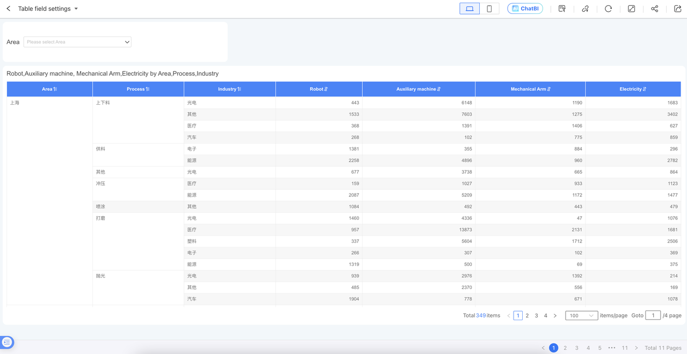Go to table page 4
The image size is (687, 354).
545,315
